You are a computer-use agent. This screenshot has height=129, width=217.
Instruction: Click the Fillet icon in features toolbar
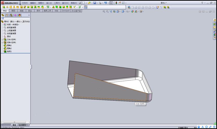pyautogui.click(x=43, y=7)
